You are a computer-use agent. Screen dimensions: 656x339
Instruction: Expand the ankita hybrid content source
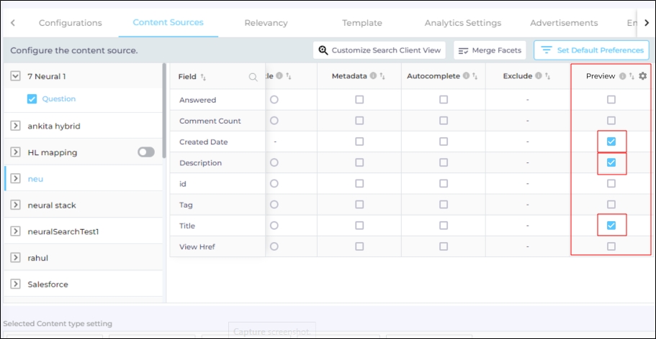click(16, 126)
